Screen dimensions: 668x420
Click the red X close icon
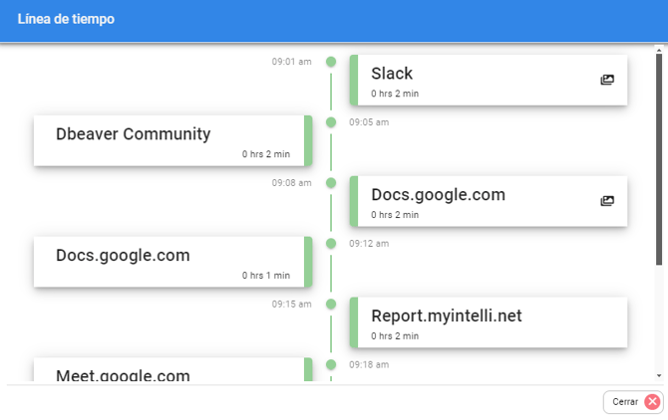[x=652, y=402]
